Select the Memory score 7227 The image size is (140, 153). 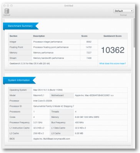click(x=89, y=53)
